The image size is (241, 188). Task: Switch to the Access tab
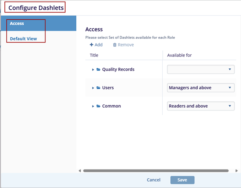(x=17, y=24)
